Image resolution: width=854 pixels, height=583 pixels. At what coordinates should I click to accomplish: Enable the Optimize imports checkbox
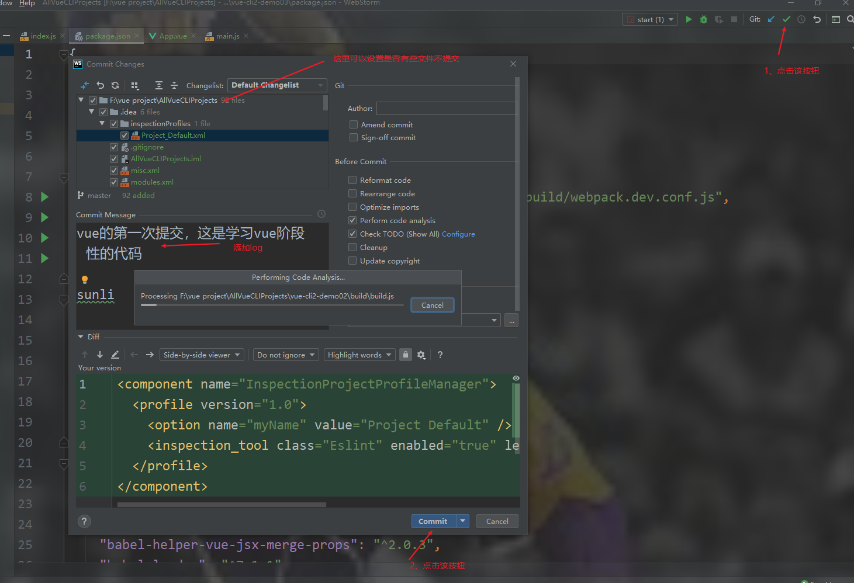[x=352, y=207]
